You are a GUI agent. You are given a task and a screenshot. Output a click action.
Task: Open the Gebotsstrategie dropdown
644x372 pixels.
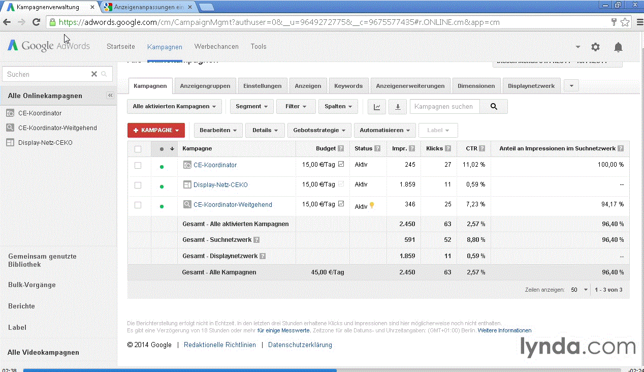coord(319,131)
